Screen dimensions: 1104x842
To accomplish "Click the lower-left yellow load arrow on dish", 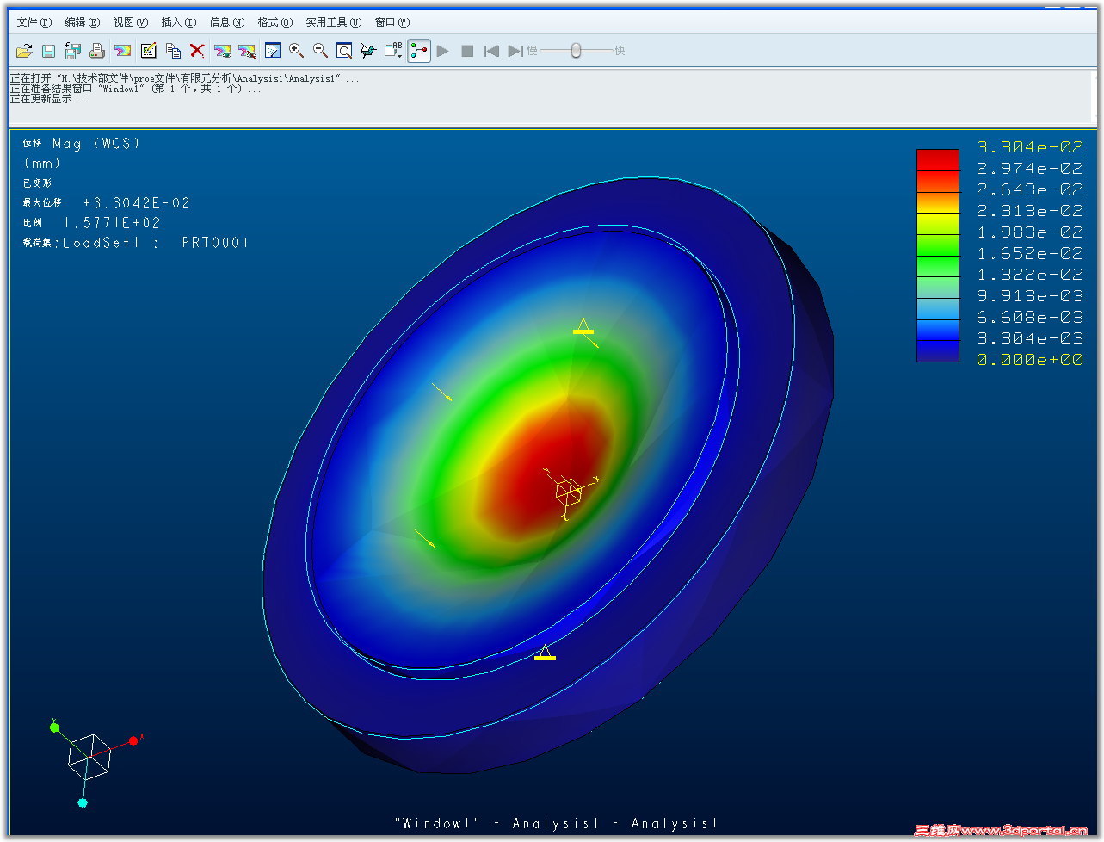I will click(x=425, y=538).
